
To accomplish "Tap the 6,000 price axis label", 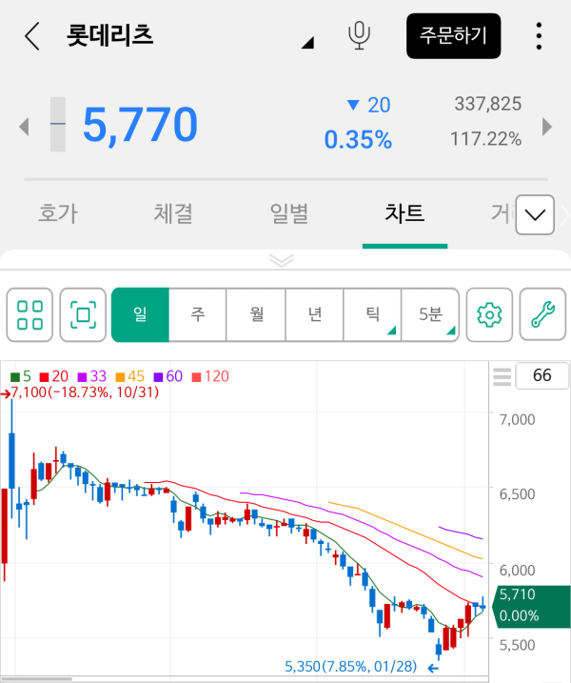I will pyautogui.click(x=517, y=571).
